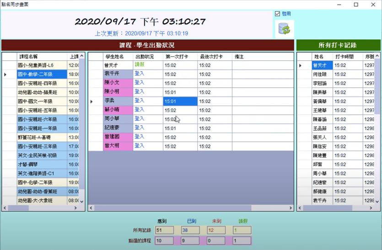This screenshot has width=382, height=250.
Task: Select 李柔's first punch time cell
Action: tap(180, 101)
